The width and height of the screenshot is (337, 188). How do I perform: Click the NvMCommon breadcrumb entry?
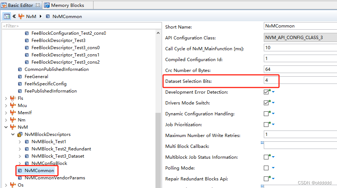67,17
